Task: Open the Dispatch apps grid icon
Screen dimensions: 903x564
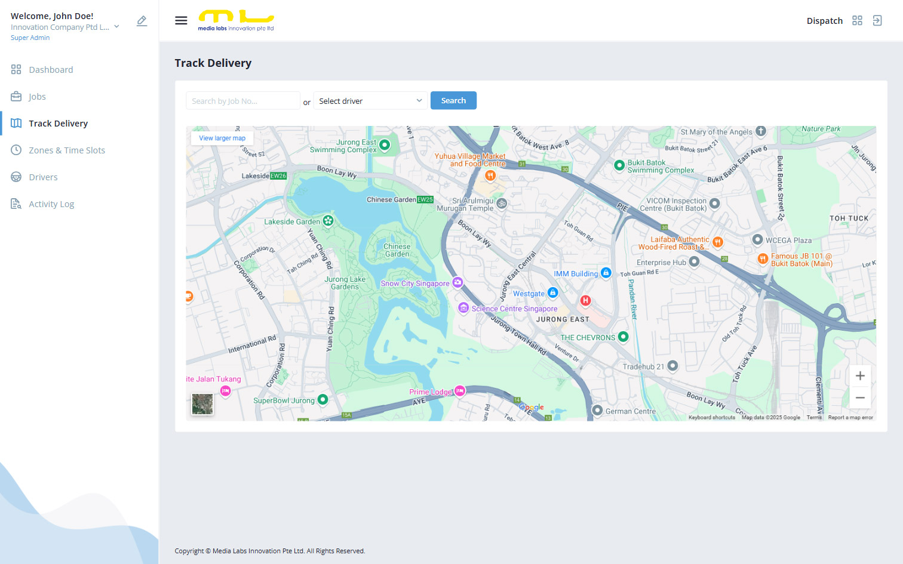Action: click(x=857, y=20)
